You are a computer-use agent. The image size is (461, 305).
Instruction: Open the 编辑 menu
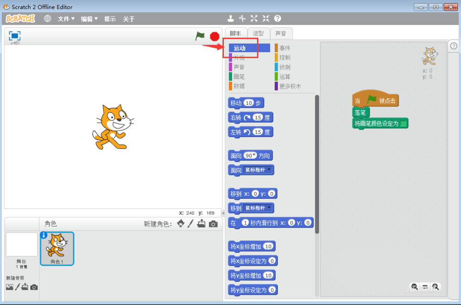(89, 19)
